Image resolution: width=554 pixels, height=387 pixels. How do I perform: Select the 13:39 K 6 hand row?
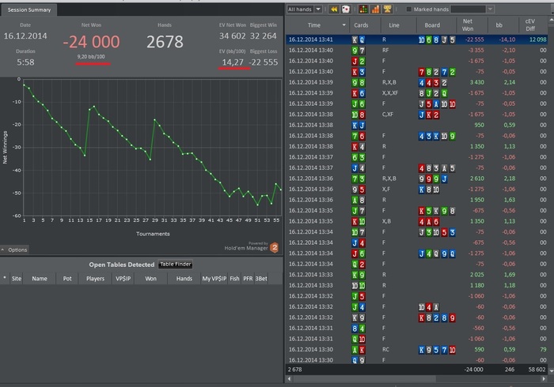pos(417,93)
